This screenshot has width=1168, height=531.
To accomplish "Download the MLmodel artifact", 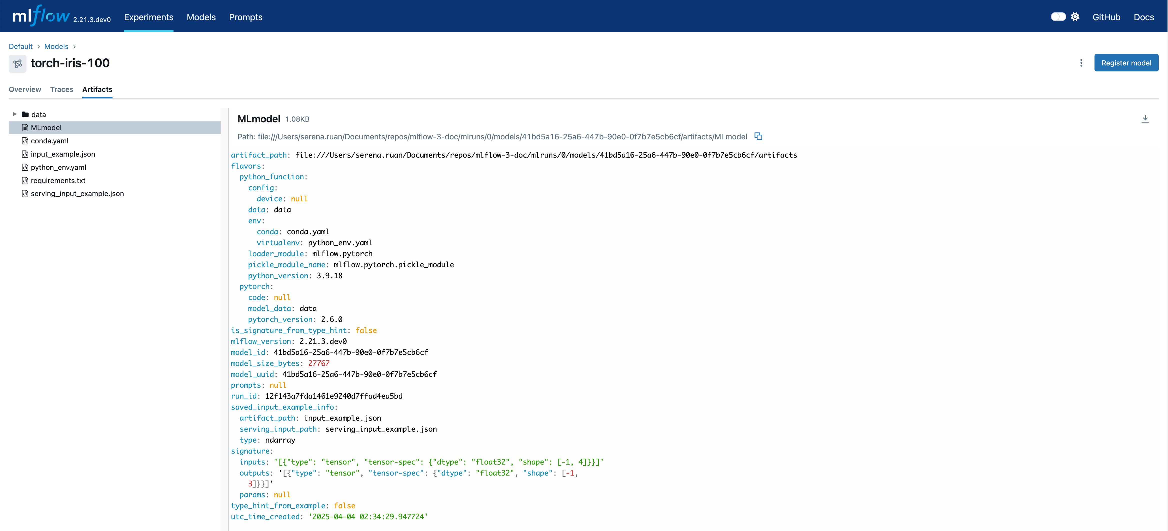I will click(1146, 119).
